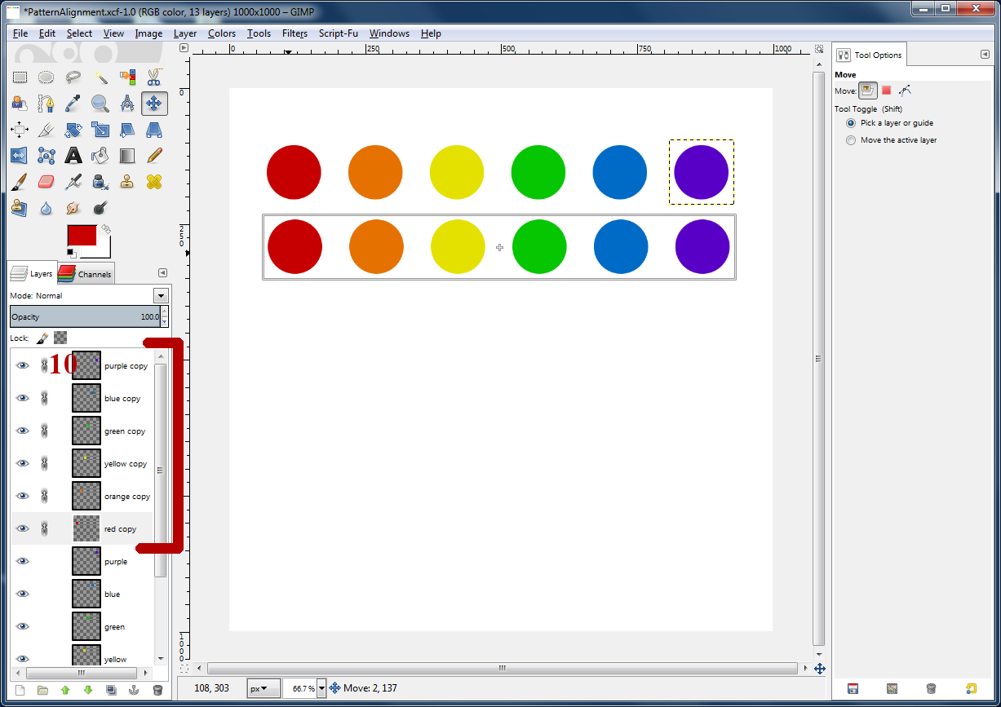The height and width of the screenshot is (707, 1001).
Task: Open the File menu
Action: pos(20,33)
